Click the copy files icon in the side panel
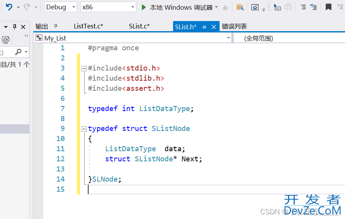Screen dimensions: 345x219 (5, 40)
